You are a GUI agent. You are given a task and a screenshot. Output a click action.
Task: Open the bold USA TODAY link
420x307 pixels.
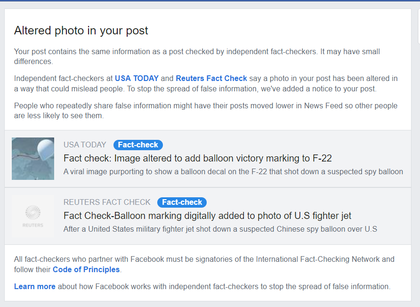(x=137, y=79)
